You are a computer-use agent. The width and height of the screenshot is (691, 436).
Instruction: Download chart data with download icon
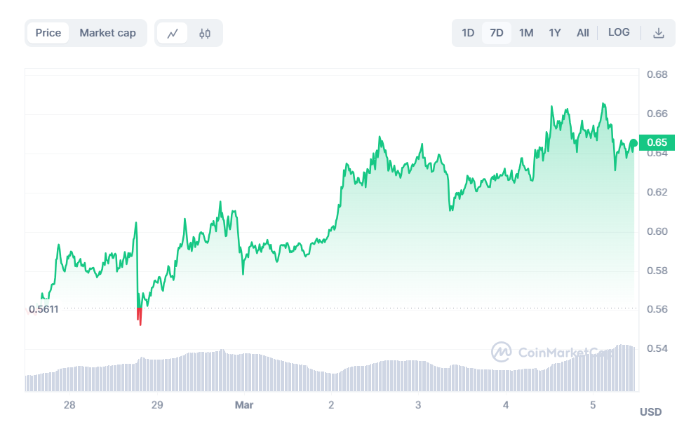[658, 33]
